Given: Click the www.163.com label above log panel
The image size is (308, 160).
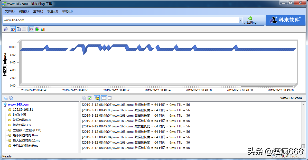Looking at the screenshot, I should point(291,98).
